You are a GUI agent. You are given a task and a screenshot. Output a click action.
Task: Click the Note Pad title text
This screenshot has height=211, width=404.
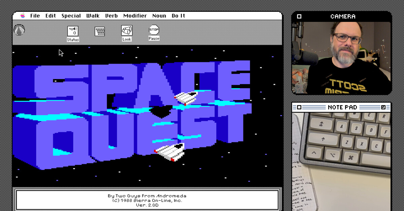point(342,107)
